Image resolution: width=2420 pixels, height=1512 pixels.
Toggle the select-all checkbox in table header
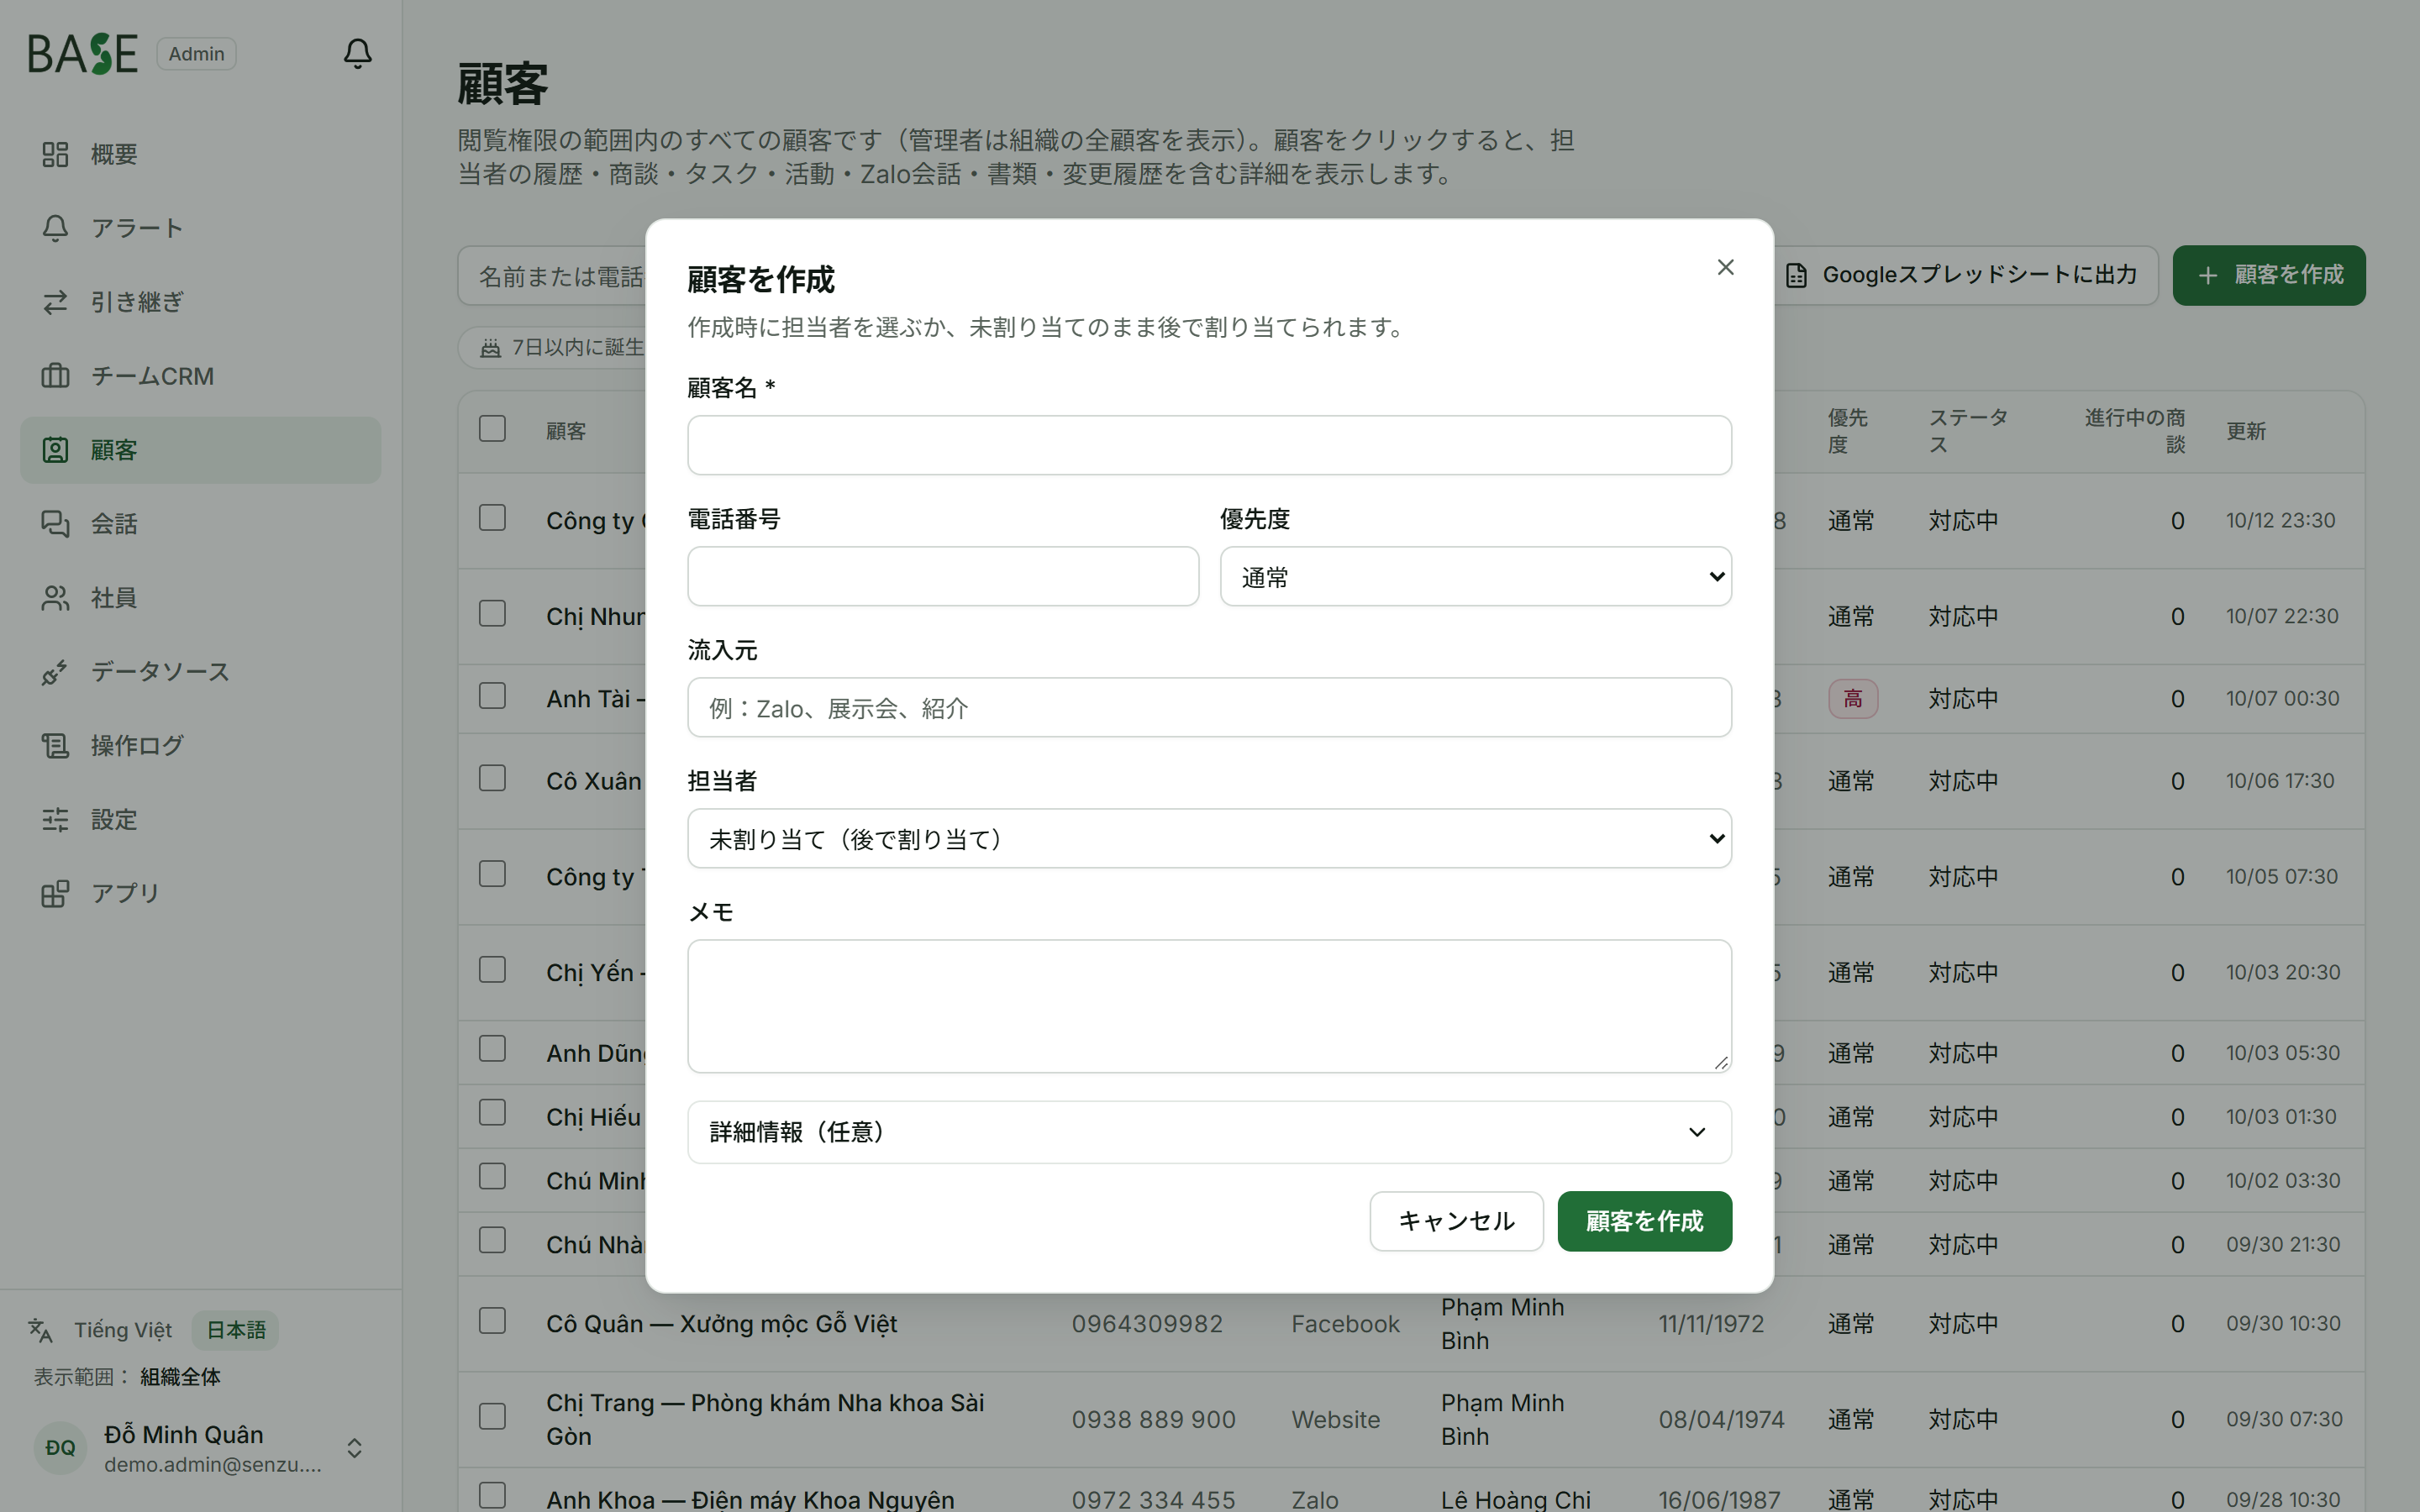492,429
